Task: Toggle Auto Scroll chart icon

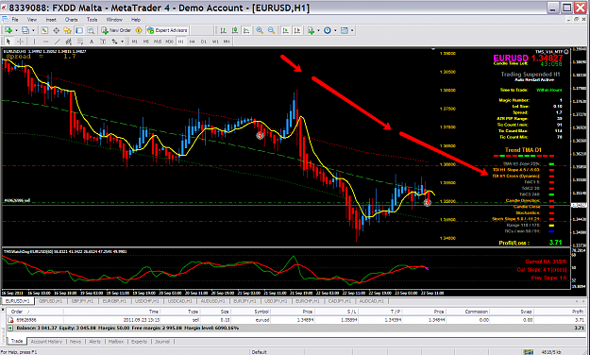Action: coord(286,30)
